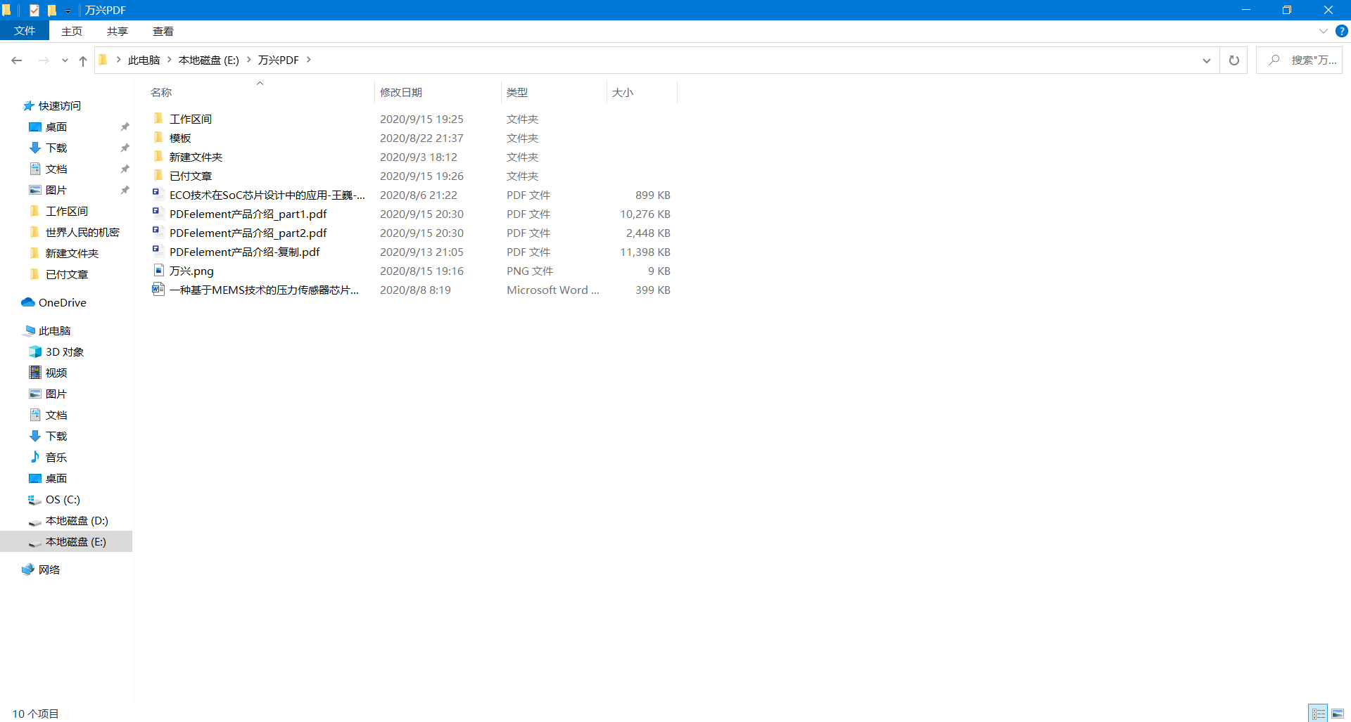Expand chevron after 此电脑 breadcrumb
This screenshot has height=722, width=1351.
tap(170, 60)
